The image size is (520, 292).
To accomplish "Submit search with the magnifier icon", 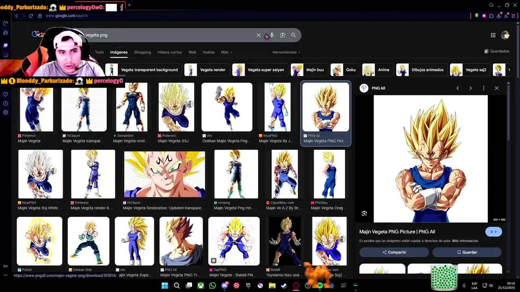I will click(x=293, y=35).
